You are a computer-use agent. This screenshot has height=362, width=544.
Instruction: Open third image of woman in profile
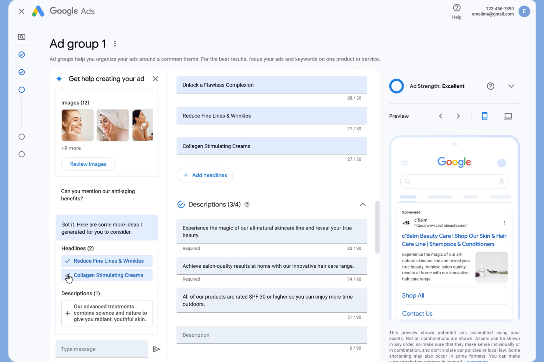pos(143,125)
